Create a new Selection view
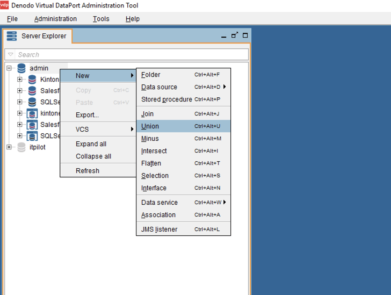The width and height of the screenshot is (391, 295). coord(183,176)
